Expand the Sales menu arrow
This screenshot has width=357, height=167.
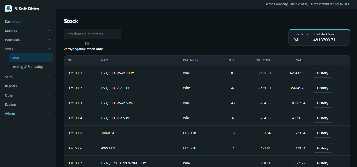click(x=49, y=77)
